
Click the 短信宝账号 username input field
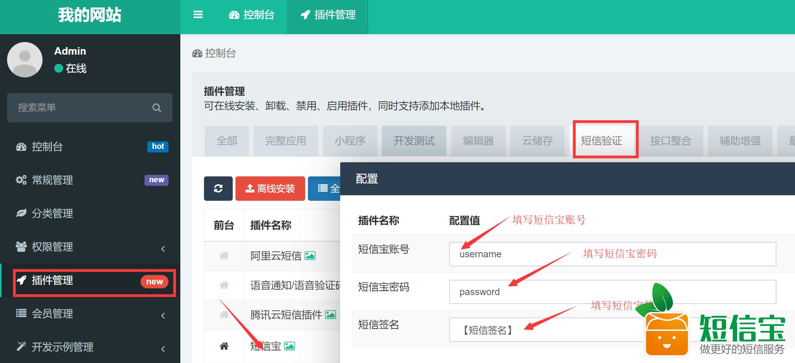(x=612, y=254)
